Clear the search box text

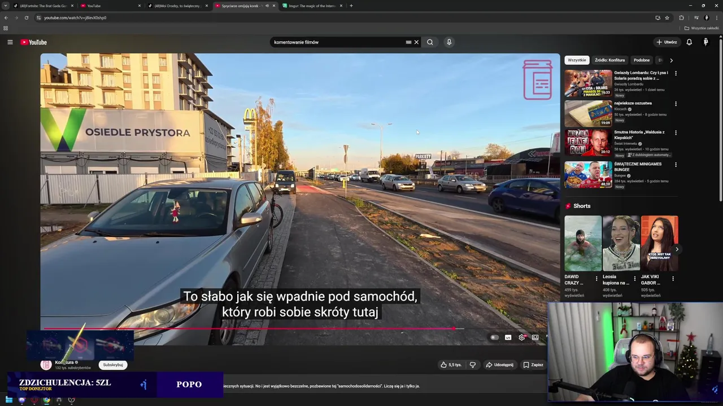pyautogui.click(x=416, y=42)
